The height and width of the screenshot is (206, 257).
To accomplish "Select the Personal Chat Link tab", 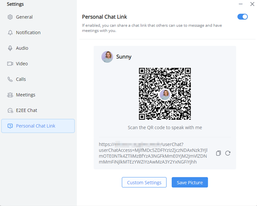I will click(38, 126).
